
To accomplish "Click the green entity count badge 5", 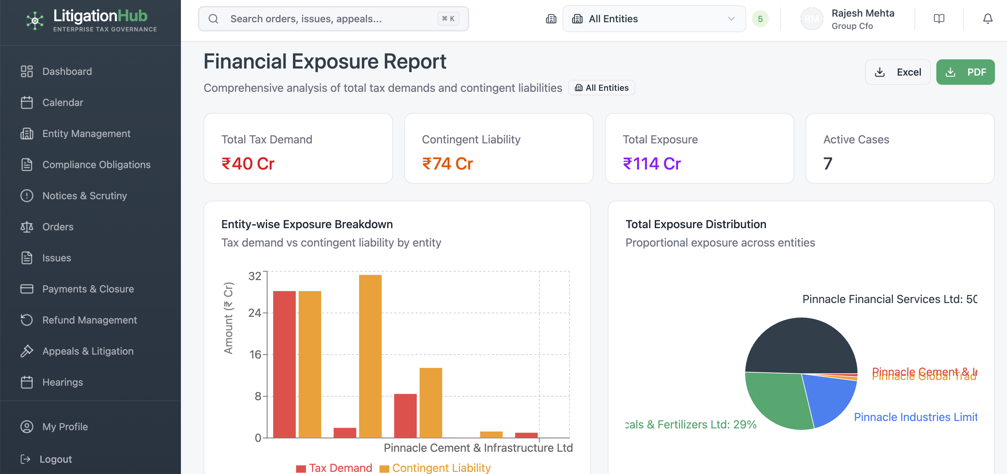I will pyautogui.click(x=760, y=19).
